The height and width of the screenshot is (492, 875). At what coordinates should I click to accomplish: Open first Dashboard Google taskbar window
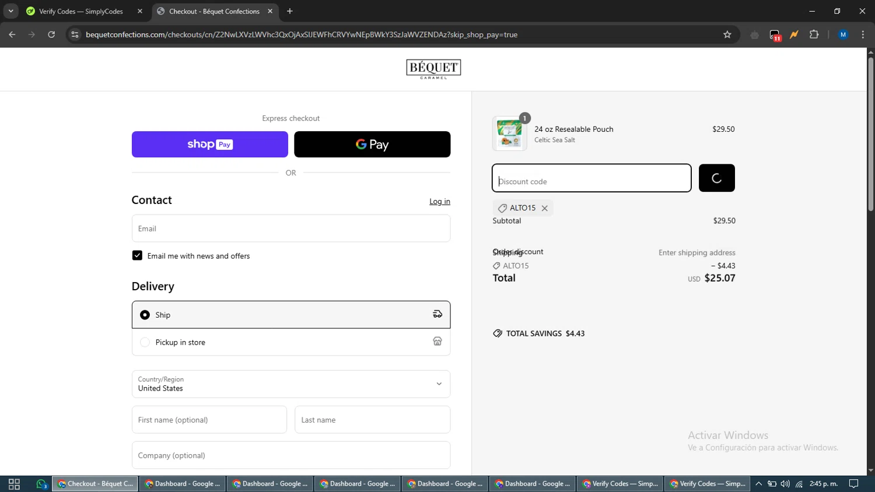(183, 484)
